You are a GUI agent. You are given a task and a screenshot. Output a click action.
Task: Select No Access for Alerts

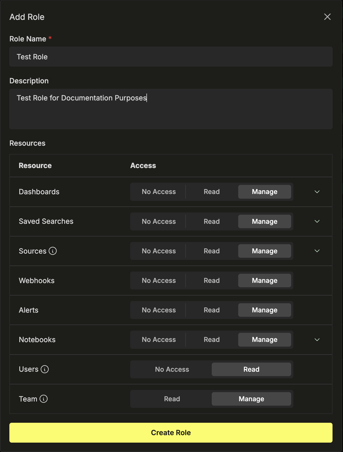(159, 310)
